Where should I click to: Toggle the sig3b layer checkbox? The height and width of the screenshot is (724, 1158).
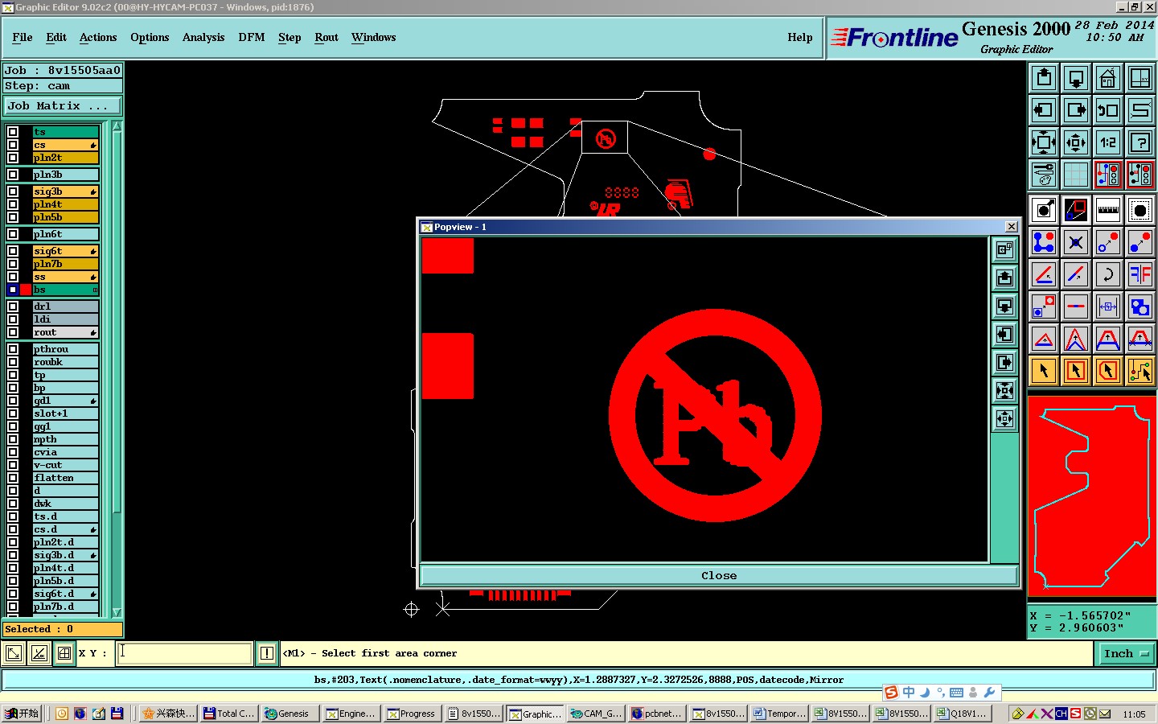[x=13, y=191]
